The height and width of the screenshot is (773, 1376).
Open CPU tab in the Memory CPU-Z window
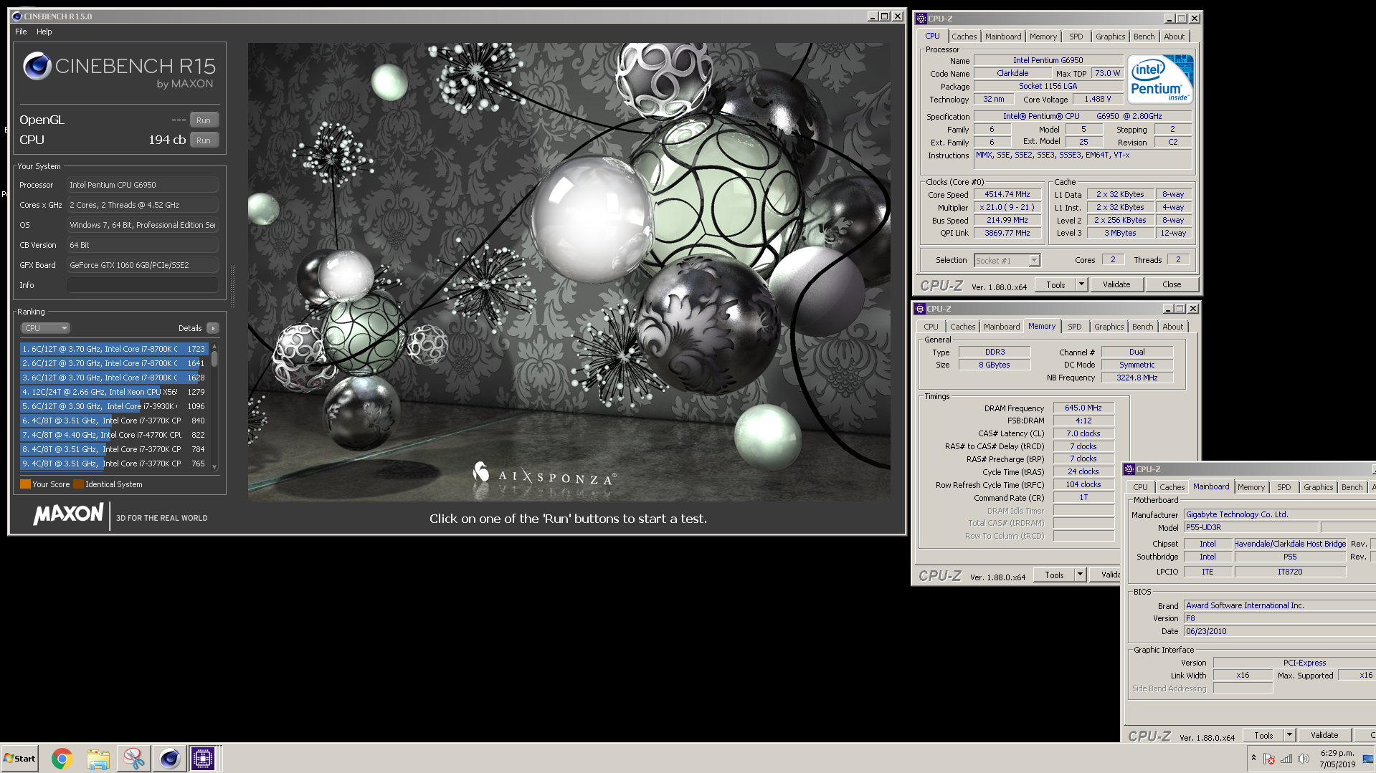click(931, 327)
